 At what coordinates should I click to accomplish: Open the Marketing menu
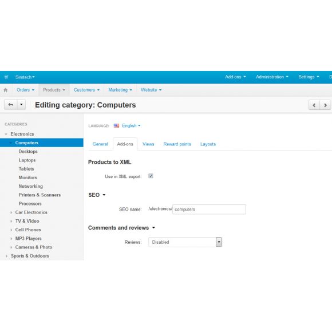click(x=120, y=90)
